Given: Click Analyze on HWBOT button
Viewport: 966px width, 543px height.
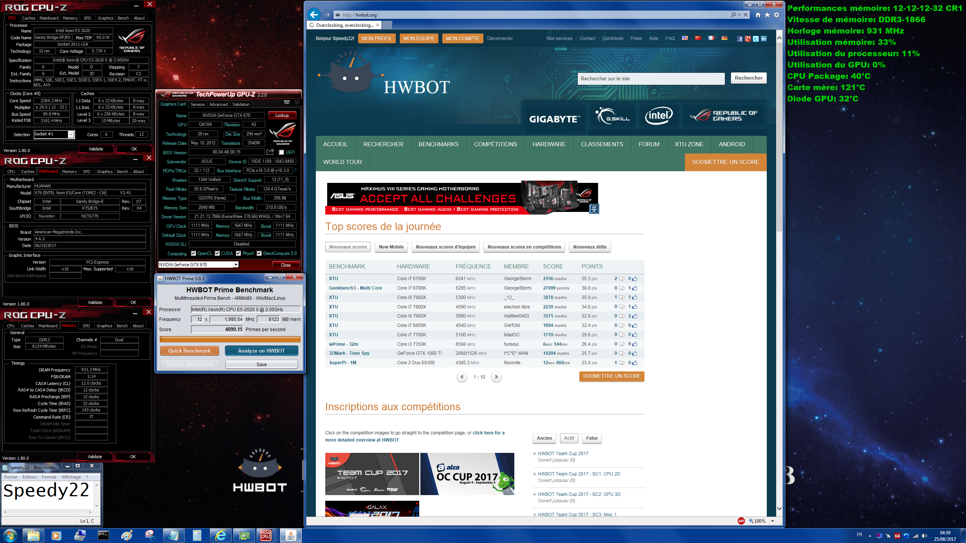Looking at the screenshot, I should click(x=261, y=351).
